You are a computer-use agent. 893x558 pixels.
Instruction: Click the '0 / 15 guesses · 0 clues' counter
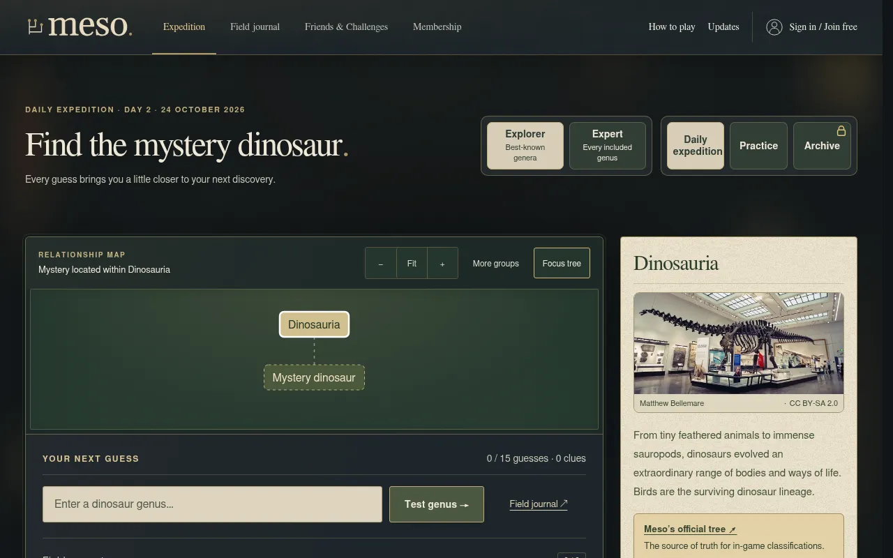[536, 458]
